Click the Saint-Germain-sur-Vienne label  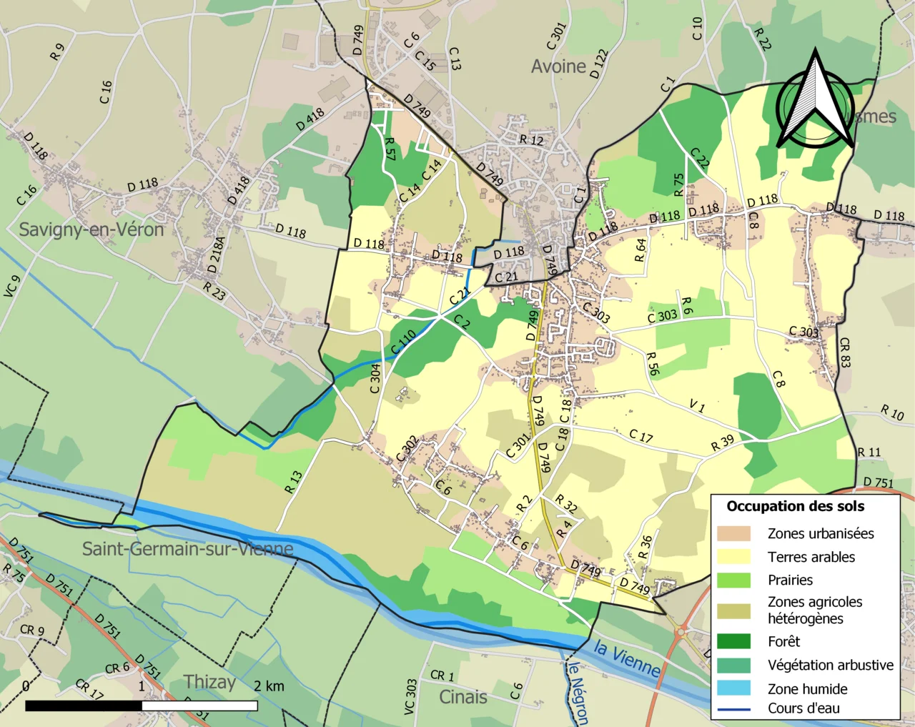[x=187, y=549]
